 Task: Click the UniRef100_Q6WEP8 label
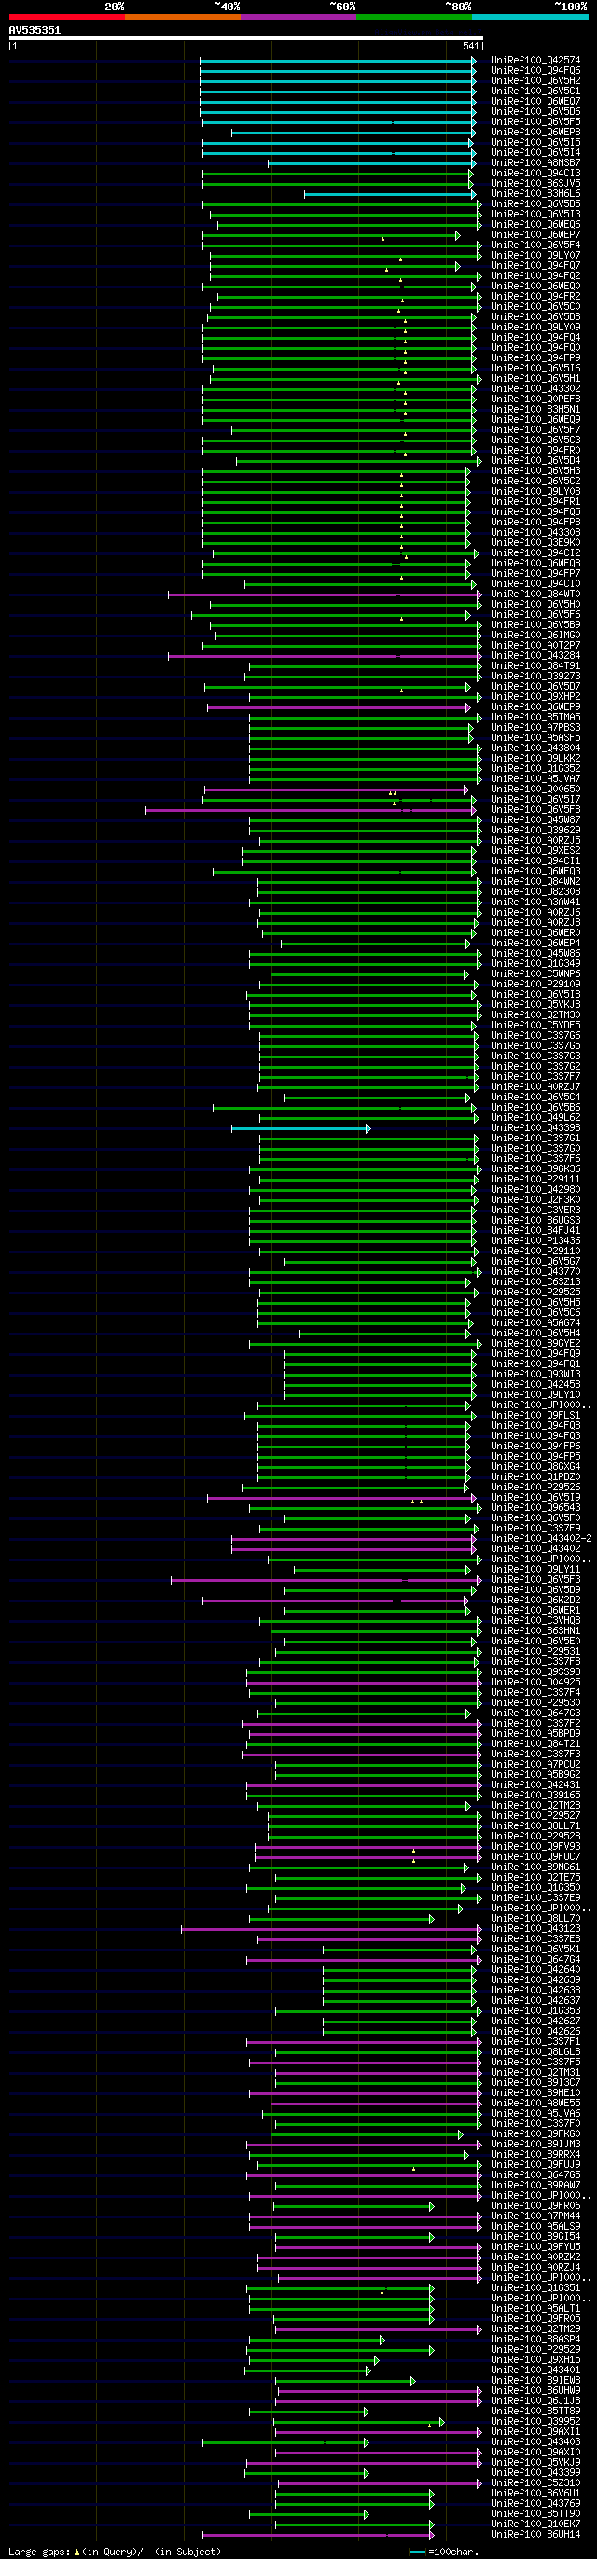[x=535, y=133]
